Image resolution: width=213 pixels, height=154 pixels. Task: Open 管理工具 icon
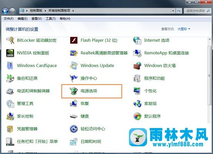coord(10,104)
